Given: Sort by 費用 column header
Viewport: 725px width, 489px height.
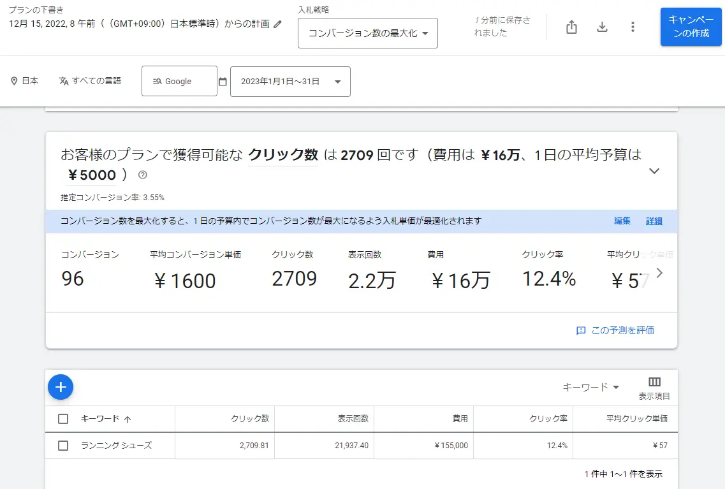Looking at the screenshot, I should [x=460, y=419].
